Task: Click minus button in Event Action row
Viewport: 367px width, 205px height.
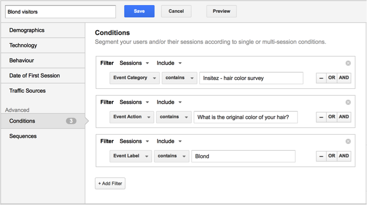Action: tap(321, 117)
